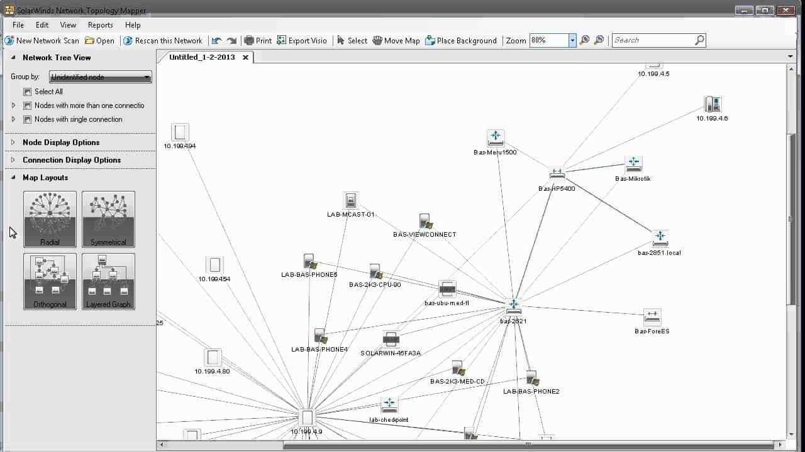Open the Help menu
Screen dimensions: 805x452
133,25
